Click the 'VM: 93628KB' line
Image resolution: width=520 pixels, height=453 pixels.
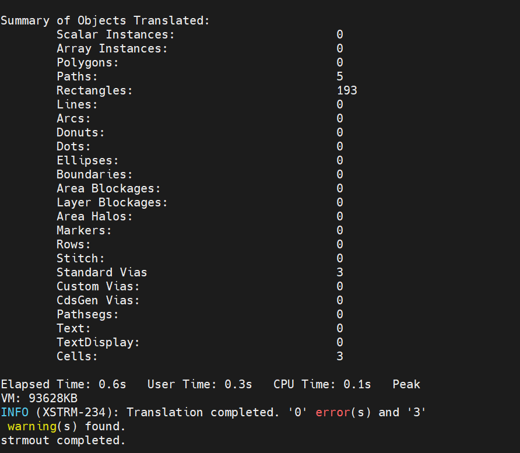[x=38, y=398]
